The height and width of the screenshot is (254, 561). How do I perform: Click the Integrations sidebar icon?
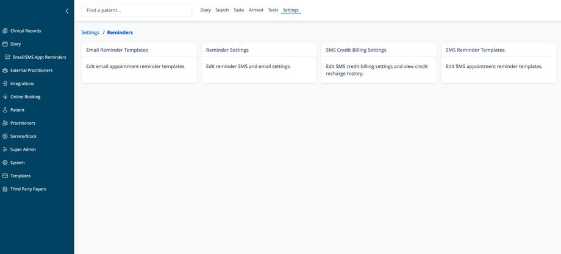coord(5,84)
